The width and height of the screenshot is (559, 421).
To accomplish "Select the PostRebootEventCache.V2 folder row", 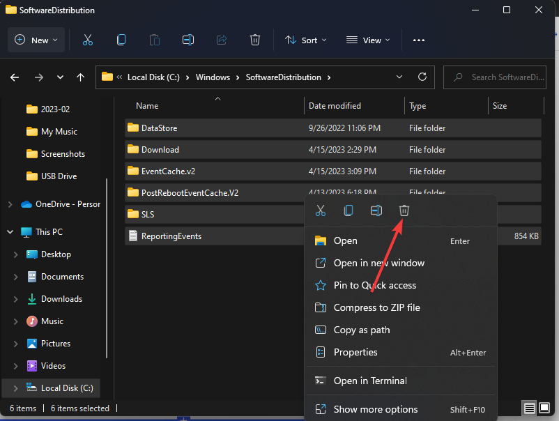I will (x=333, y=193).
